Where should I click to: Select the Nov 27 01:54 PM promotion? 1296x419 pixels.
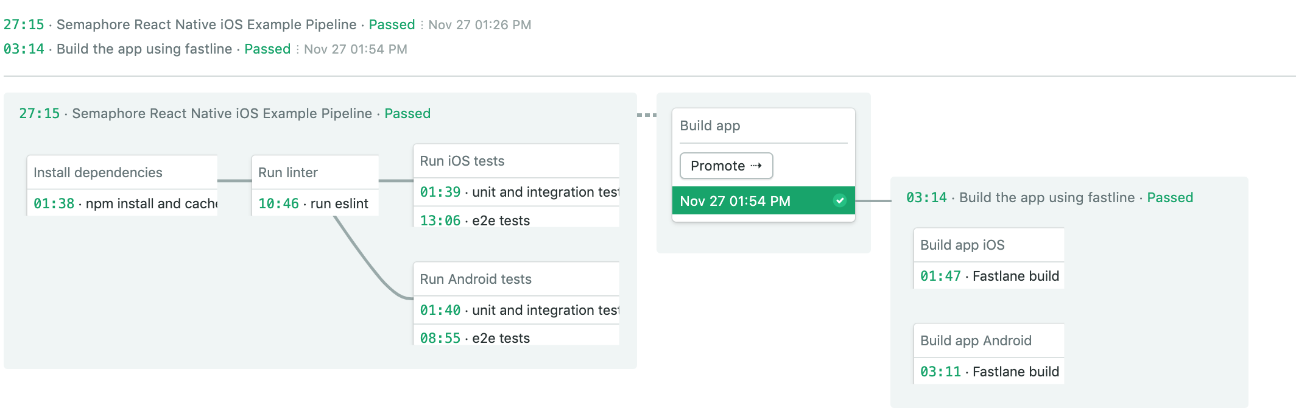(735, 201)
